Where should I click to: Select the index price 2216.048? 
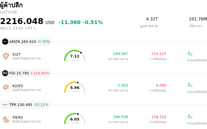pyautogui.click(x=22, y=21)
